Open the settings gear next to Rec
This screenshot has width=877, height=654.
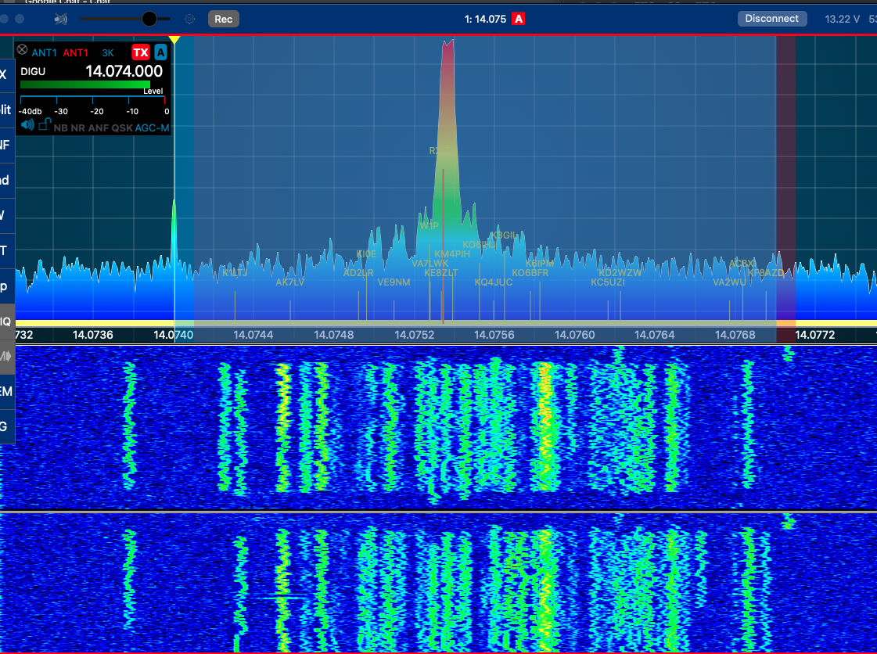189,19
